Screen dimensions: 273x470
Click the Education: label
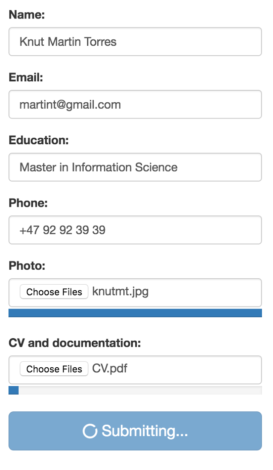[x=39, y=140]
